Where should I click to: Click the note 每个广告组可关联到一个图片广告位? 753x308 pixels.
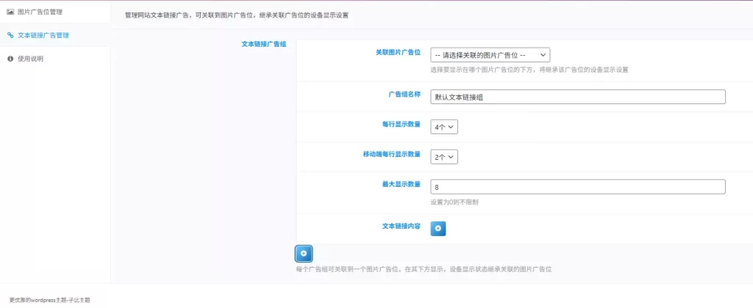pyautogui.click(x=349, y=269)
